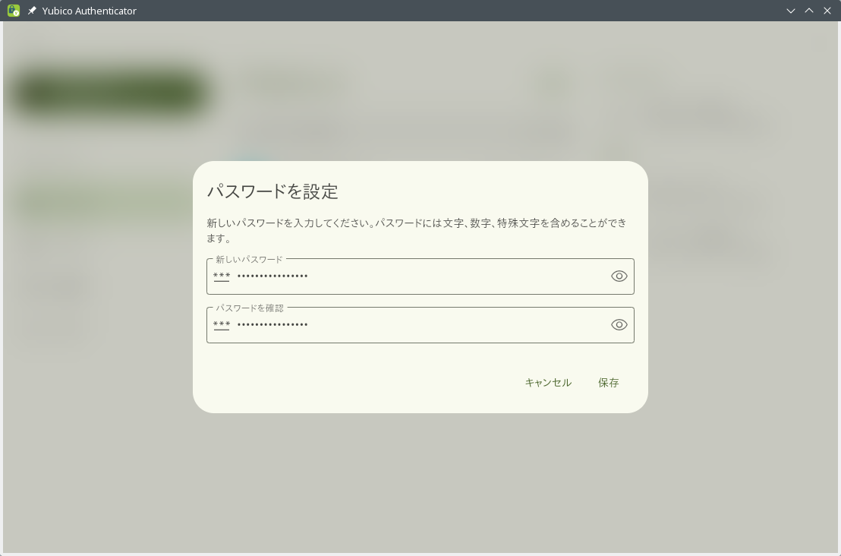Maximize the window with the up arrow icon

coord(809,11)
